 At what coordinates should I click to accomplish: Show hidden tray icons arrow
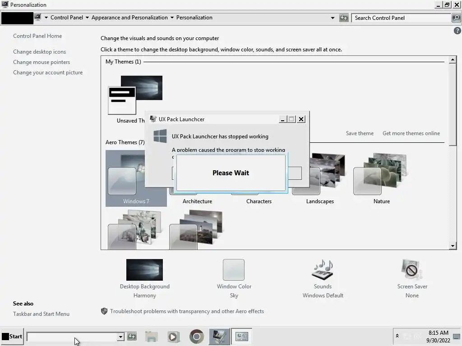(x=397, y=336)
